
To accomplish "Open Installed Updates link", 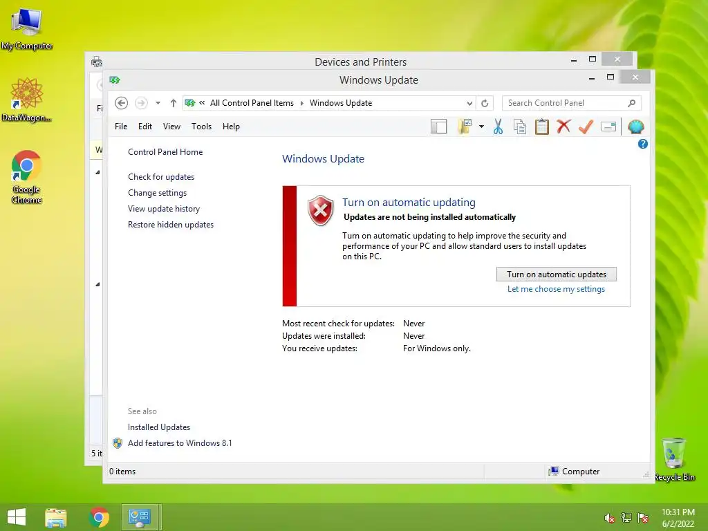I will pyautogui.click(x=159, y=427).
